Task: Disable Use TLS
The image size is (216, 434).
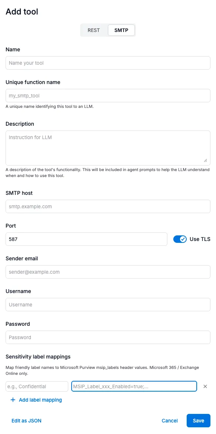Action: point(180,239)
